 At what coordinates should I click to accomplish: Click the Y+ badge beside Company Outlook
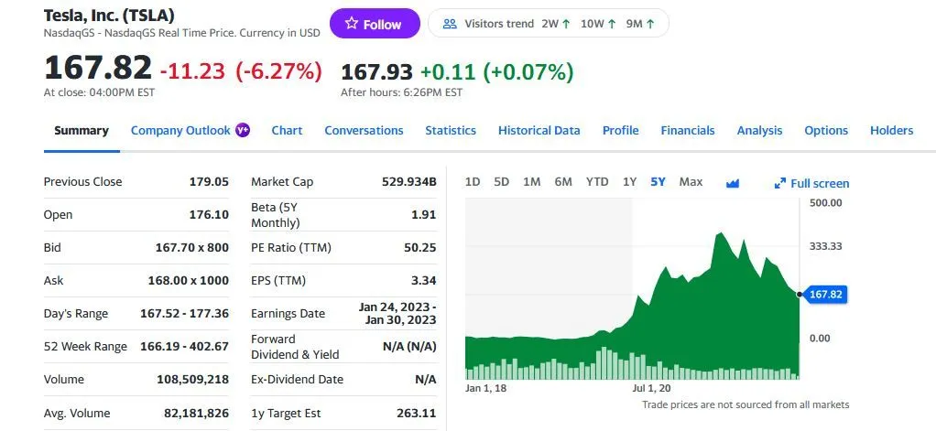coord(243,130)
